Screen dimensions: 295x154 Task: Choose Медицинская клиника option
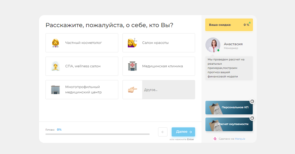tap(159, 66)
